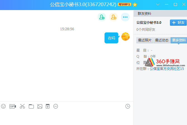Click the name 公信宝小秘书3.0 in profile panel

[x=149, y=23]
